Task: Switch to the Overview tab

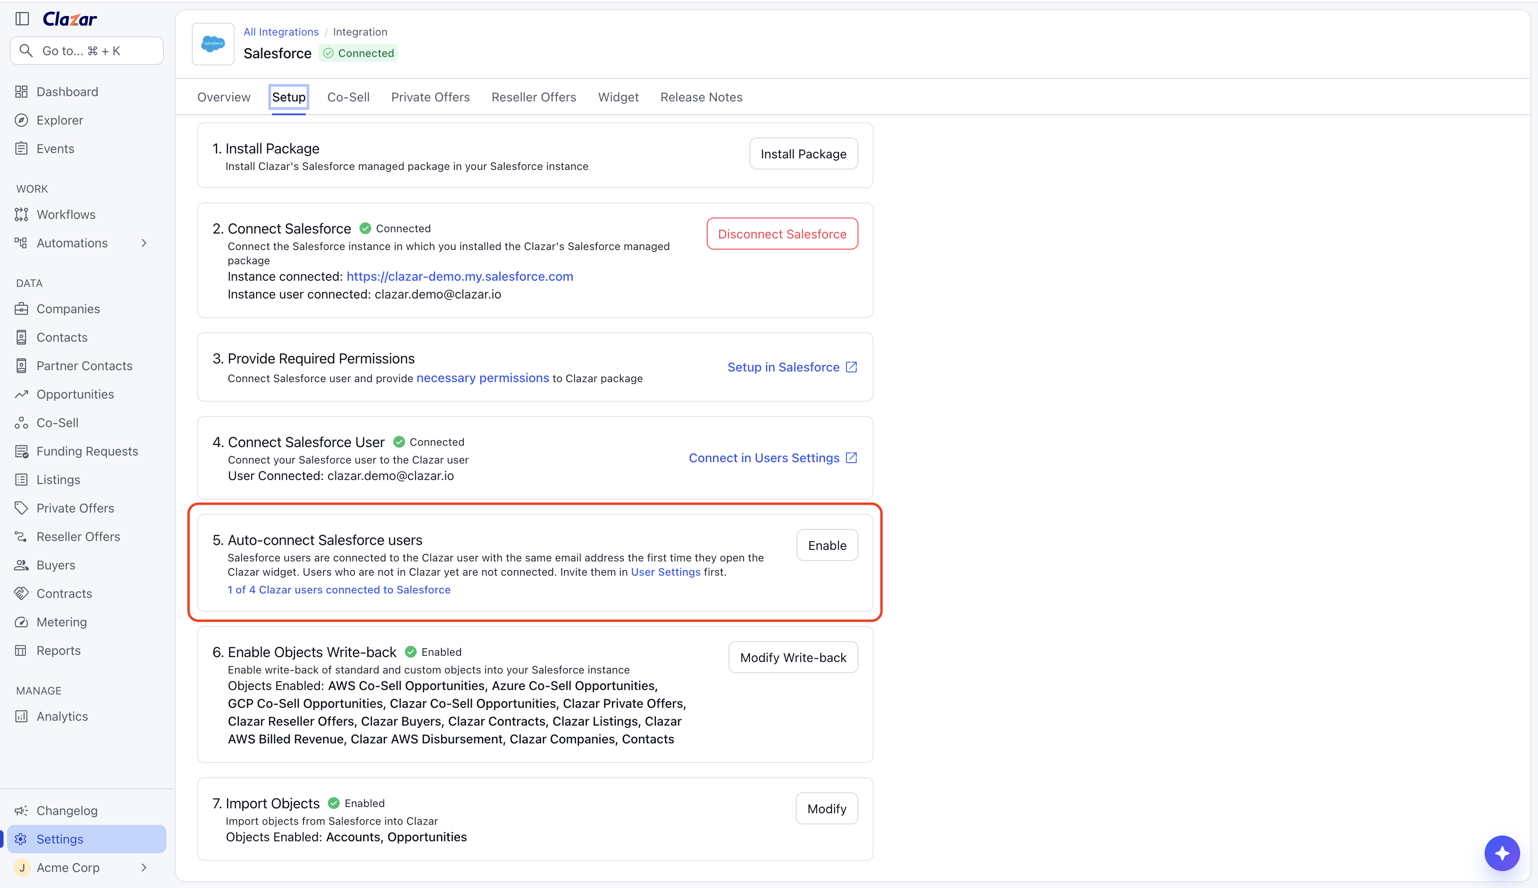Action: pos(224,97)
